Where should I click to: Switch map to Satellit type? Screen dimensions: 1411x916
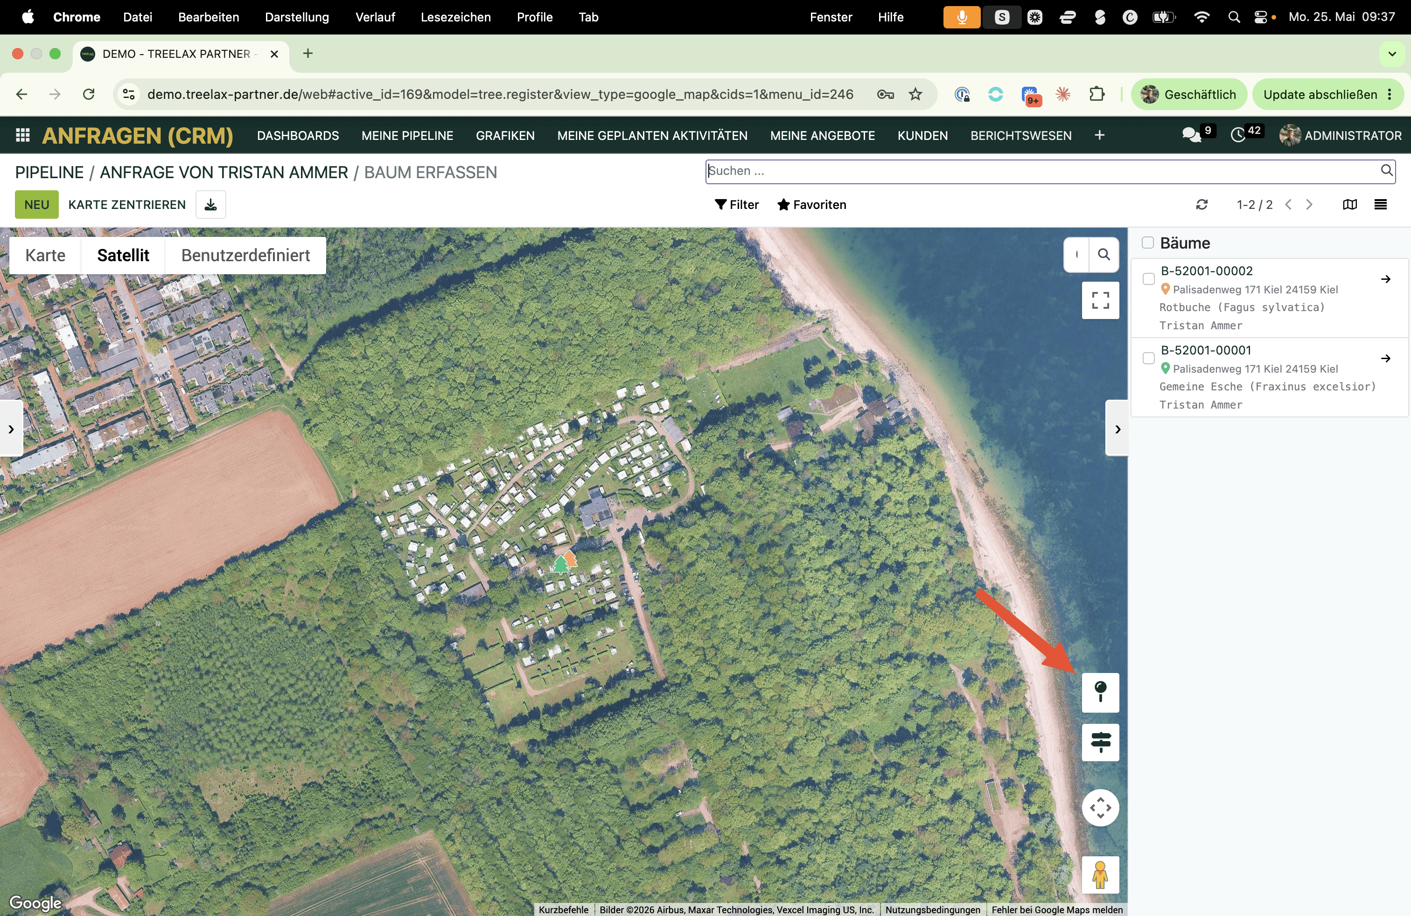[123, 256]
